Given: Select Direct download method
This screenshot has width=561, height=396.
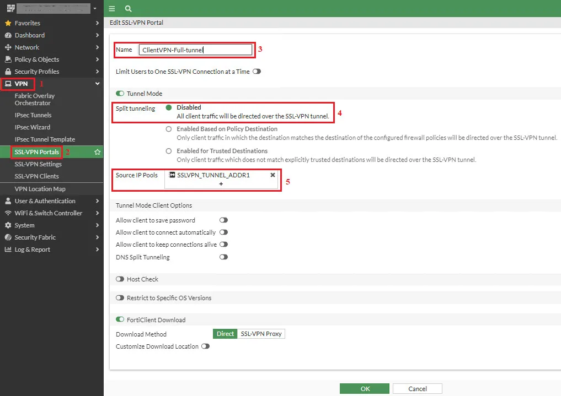Looking at the screenshot, I should coord(225,334).
